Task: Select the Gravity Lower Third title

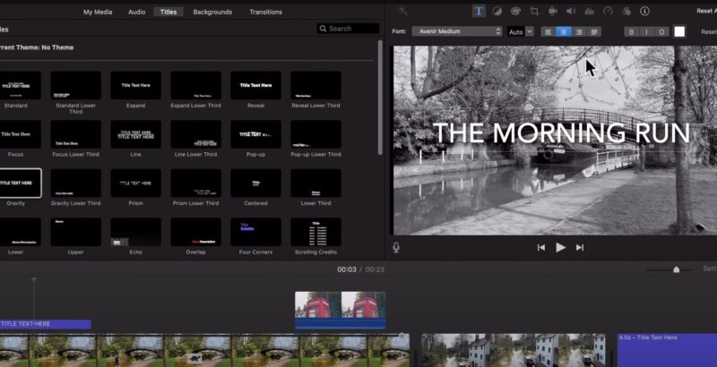Action: pos(76,183)
